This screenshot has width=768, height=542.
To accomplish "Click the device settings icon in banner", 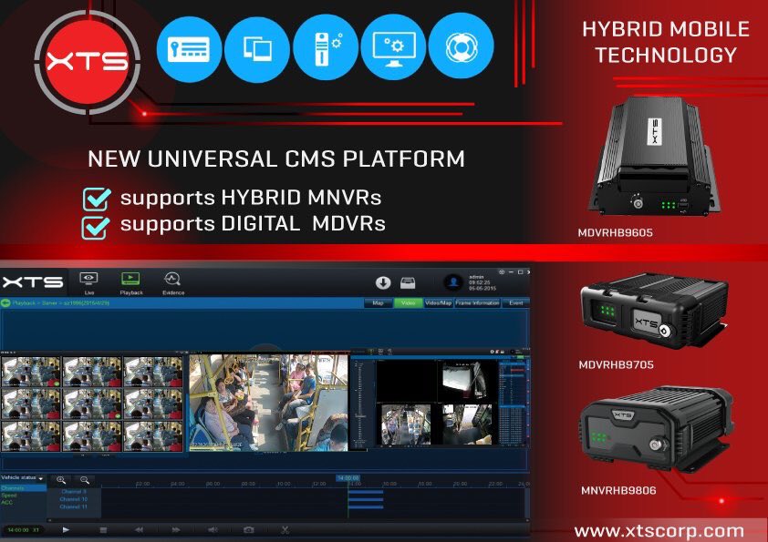I will pos(326,47).
